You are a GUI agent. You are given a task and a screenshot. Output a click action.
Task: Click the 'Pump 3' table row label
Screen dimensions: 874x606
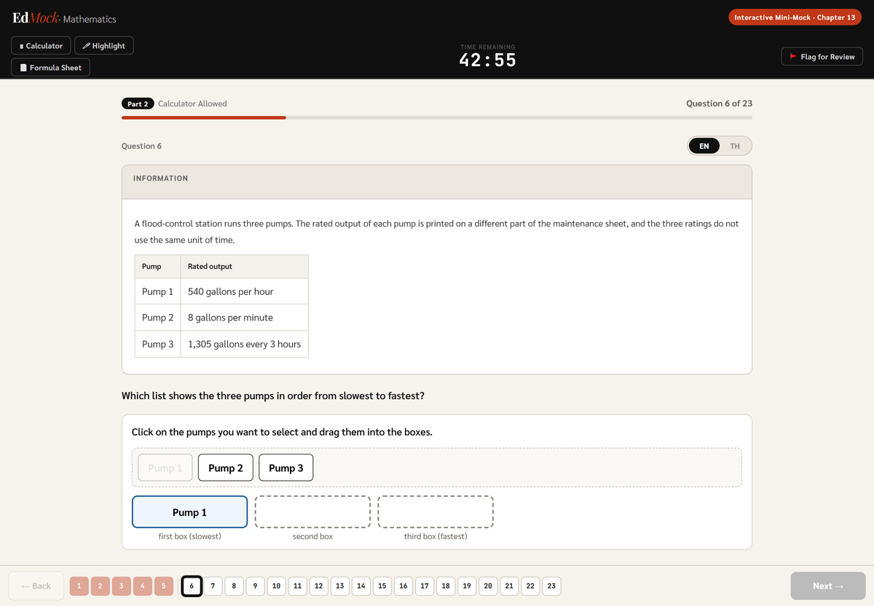tap(157, 344)
